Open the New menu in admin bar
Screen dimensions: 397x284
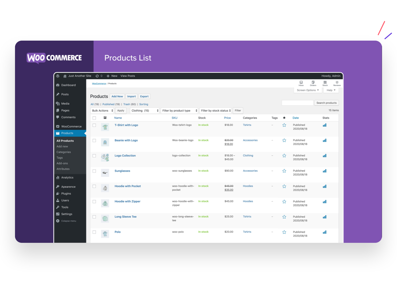pos(112,76)
